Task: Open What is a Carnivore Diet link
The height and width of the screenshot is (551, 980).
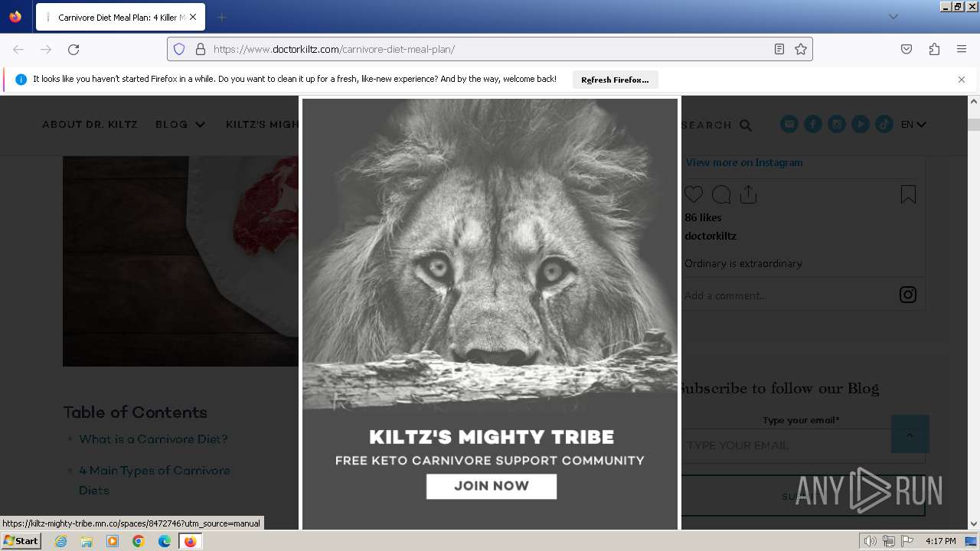Action: coord(153,439)
